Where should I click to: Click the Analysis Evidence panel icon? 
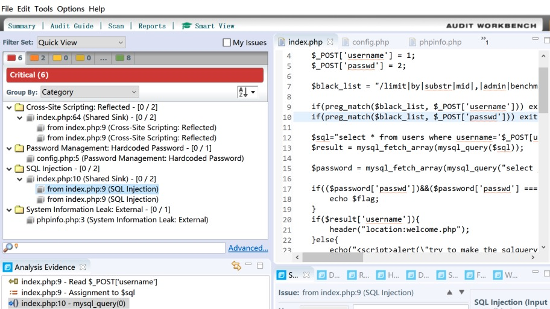pos(7,267)
